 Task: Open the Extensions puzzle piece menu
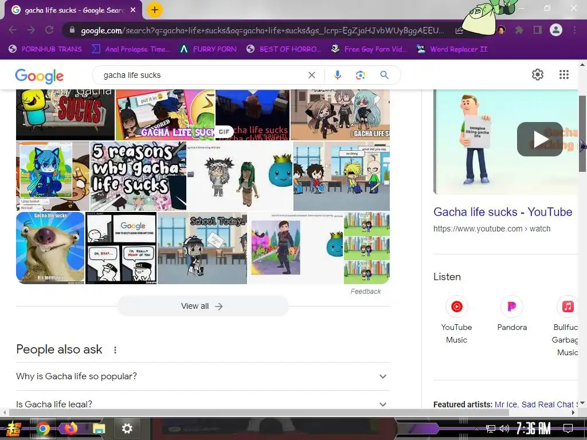519,30
